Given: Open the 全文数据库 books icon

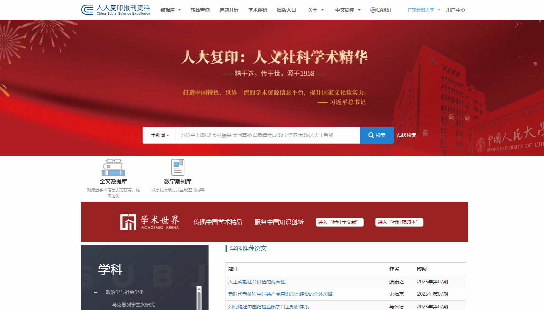Looking at the screenshot, I should point(113,167).
